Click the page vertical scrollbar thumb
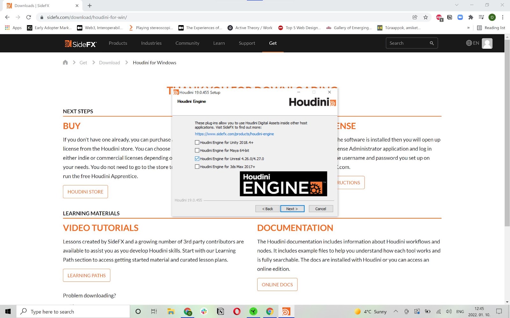 [507, 133]
